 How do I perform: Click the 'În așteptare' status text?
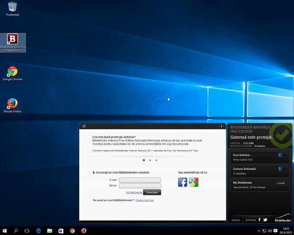(239, 174)
